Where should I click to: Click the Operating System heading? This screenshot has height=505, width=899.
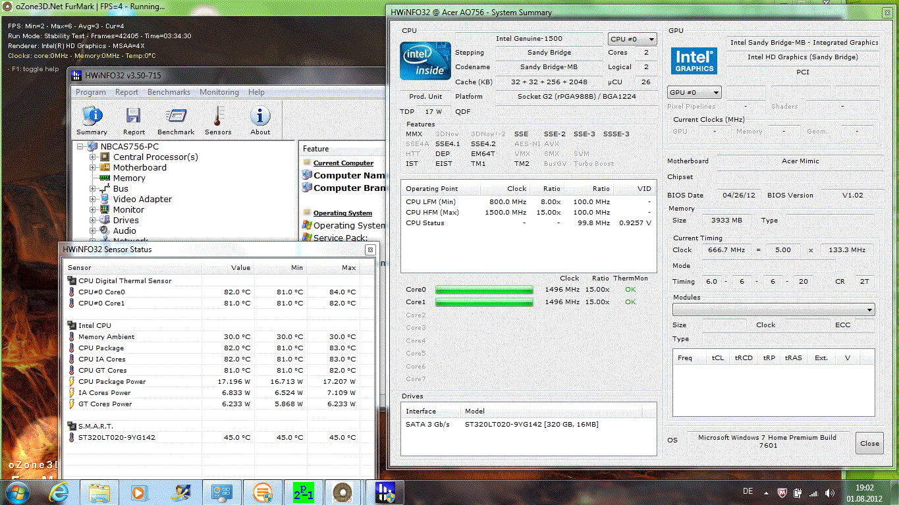pyautogui.click(x=342, y=213)
